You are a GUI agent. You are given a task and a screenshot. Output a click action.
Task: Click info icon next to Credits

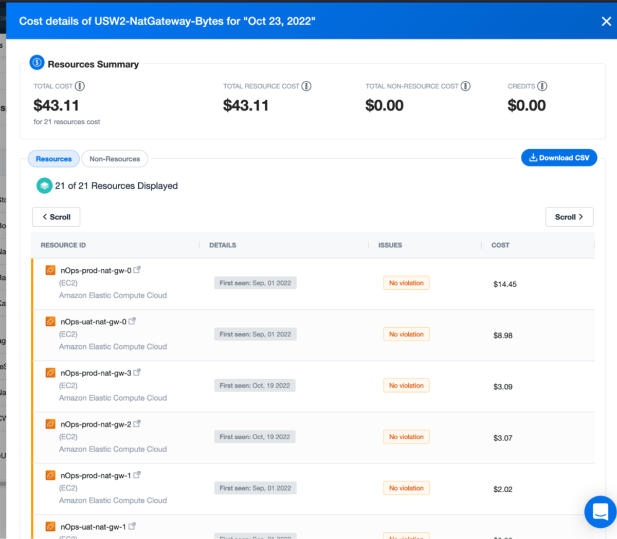542,86
